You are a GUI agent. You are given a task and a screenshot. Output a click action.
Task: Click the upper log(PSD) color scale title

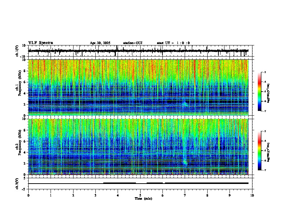coord(269,93)
